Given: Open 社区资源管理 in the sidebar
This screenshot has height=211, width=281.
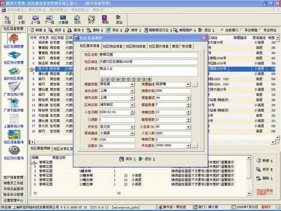Looking at the screenshot, I should 14,41.
